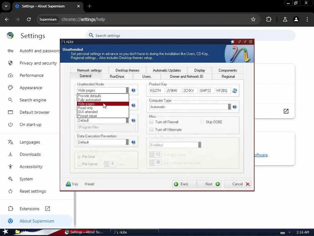Open external link icon in settings card
Screen dimensions: 314x236
[286, 111]
